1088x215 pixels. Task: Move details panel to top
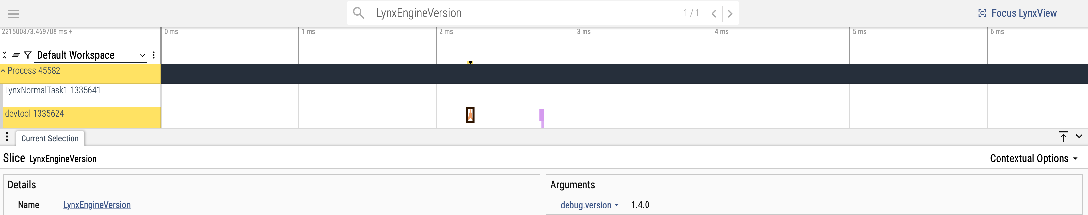point(1064,136)
